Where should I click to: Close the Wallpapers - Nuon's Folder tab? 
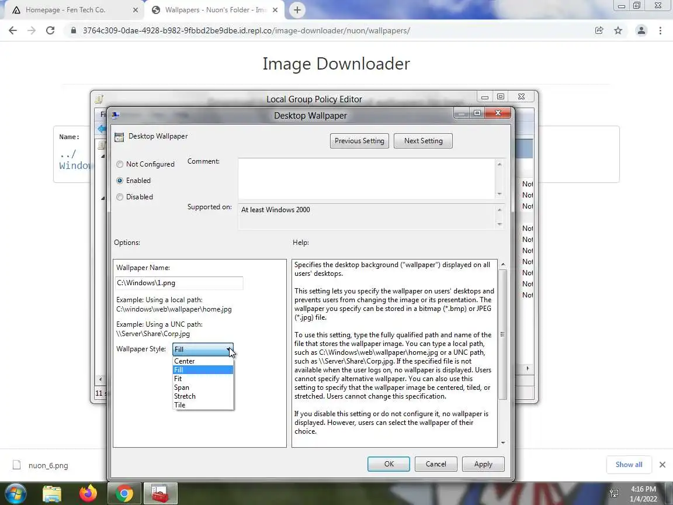click(275, 10)
